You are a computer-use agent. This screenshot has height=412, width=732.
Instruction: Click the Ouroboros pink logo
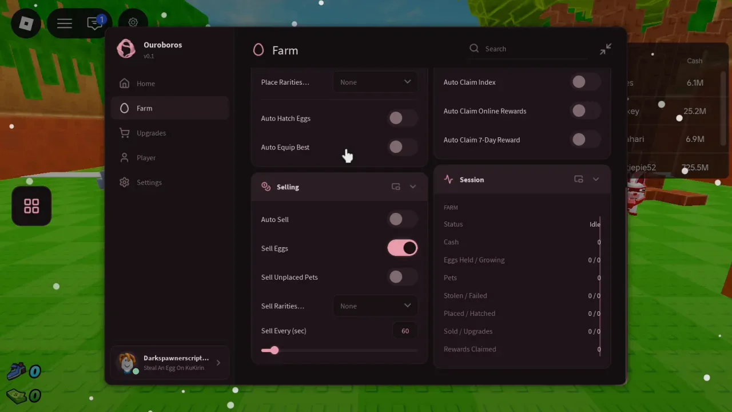coord(126,49)
